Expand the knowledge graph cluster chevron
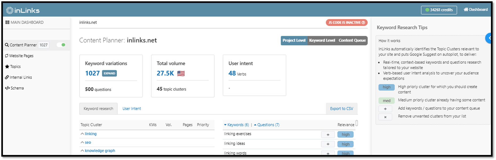The image size is (496, 160). point(82,151)
